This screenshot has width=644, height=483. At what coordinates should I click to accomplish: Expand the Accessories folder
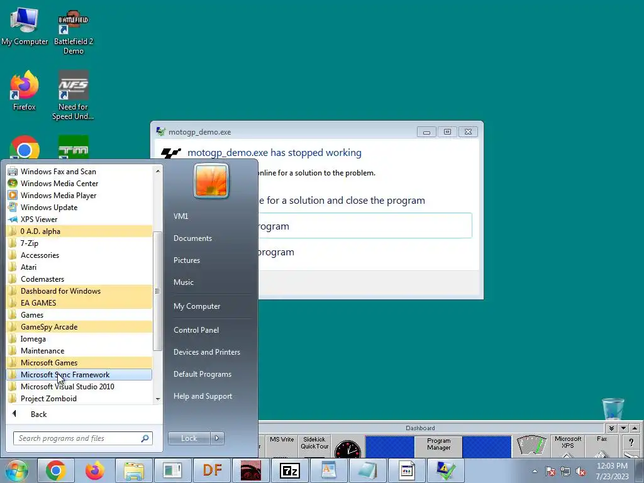pos(79,255)
